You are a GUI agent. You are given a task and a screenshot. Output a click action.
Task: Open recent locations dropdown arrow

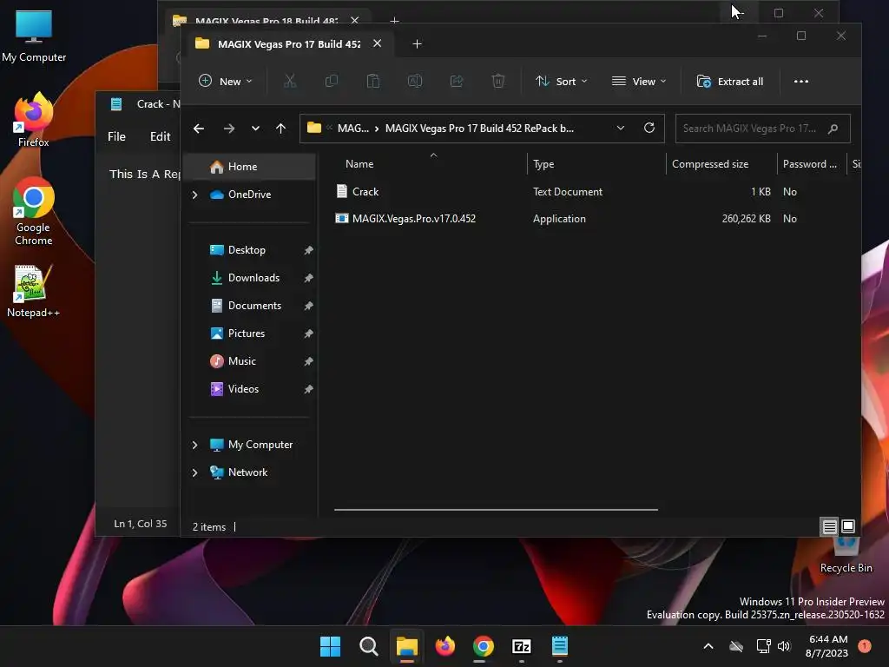coord(256,129)
